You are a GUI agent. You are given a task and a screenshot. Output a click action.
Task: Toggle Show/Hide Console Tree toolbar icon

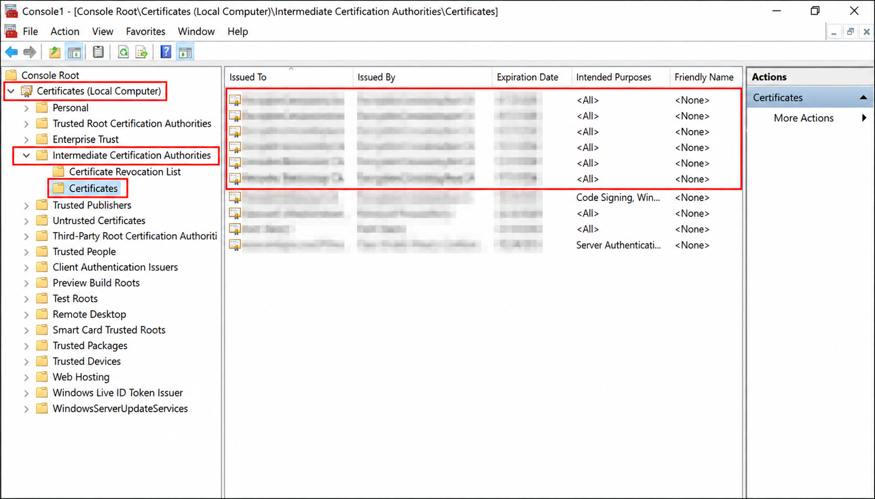coord(74,52)
